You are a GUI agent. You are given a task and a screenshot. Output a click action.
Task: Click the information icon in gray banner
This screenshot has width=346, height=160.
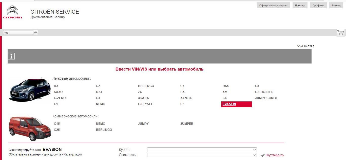11,56
